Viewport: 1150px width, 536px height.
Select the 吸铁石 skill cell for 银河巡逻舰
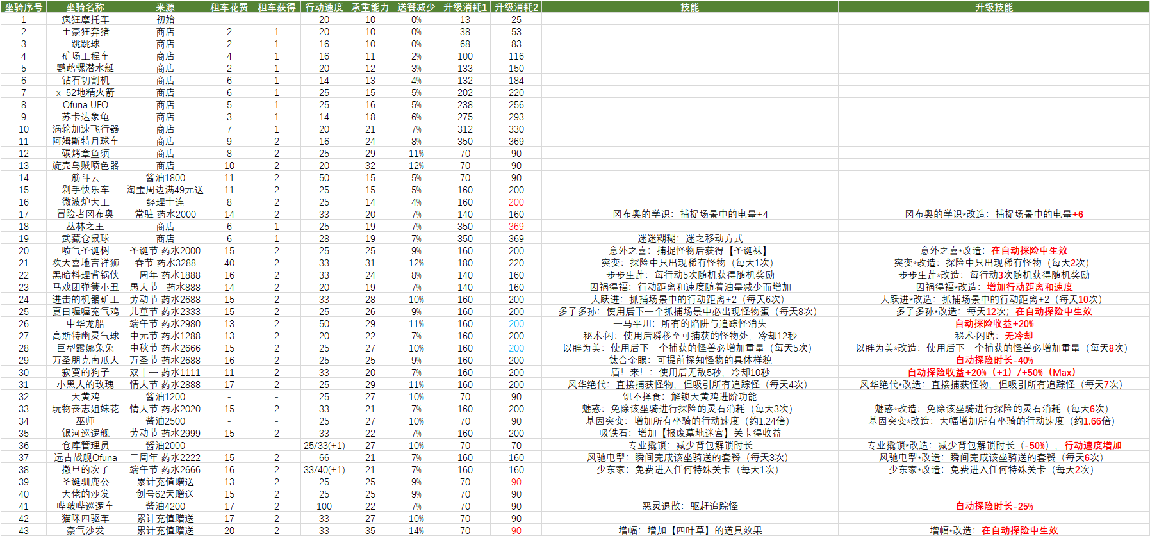690,433
